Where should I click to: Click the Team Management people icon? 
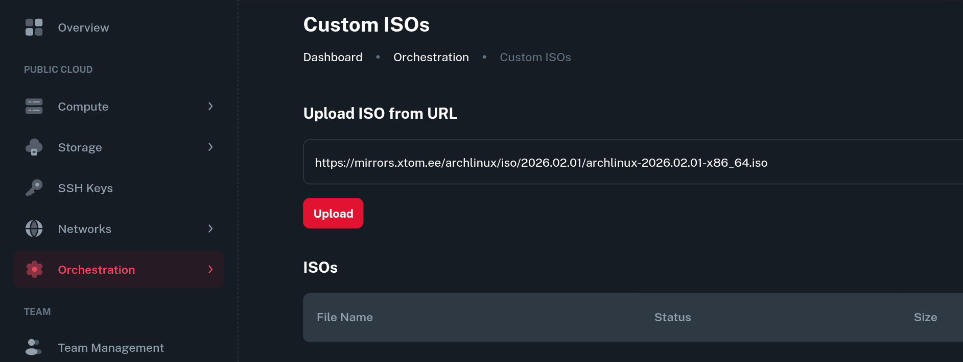[x=34, y=348]
